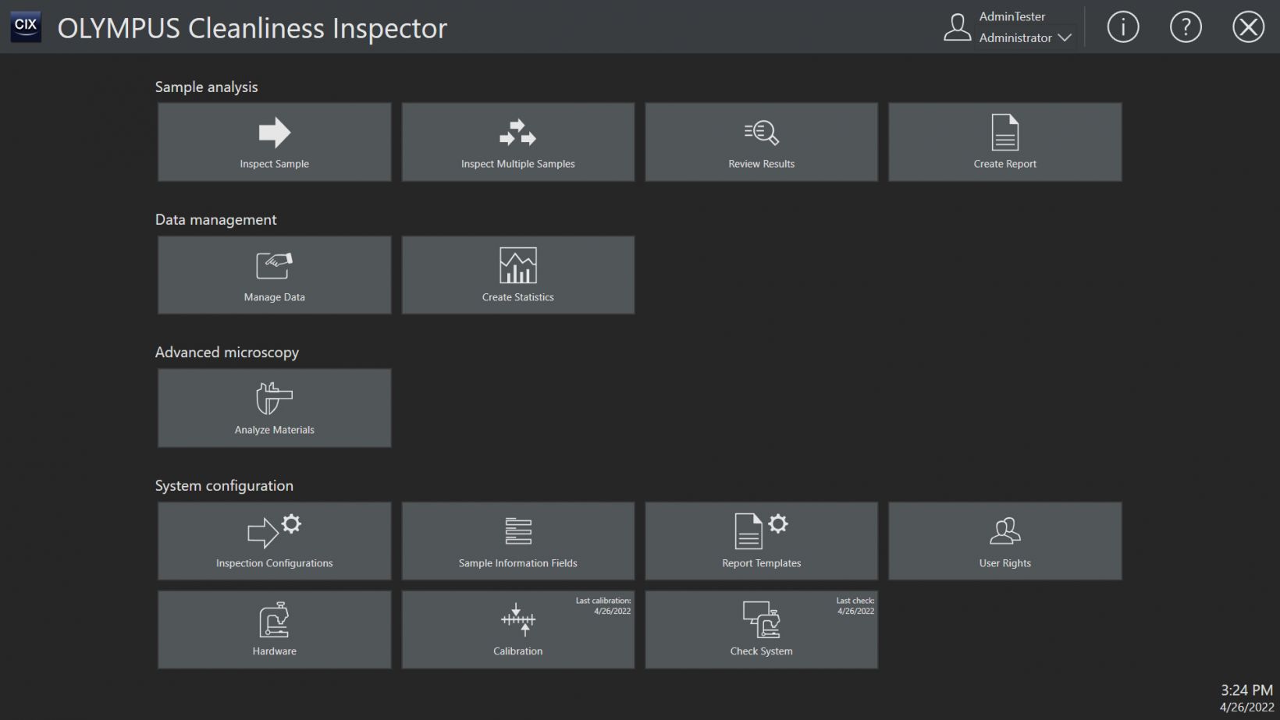This screenshot has width=1280, height=720.
Task: Launch Inspect Multiple Samples
Action: pyautogui.click(x=517, y=143)
